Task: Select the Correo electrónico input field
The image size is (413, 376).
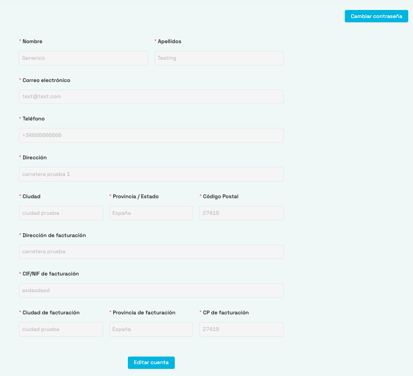Action: pyautogui.click(x=151, y=97)
